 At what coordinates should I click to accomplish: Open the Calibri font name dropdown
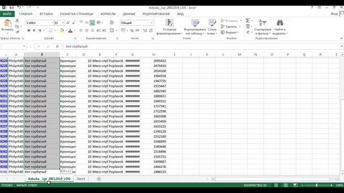pos(52,23)
